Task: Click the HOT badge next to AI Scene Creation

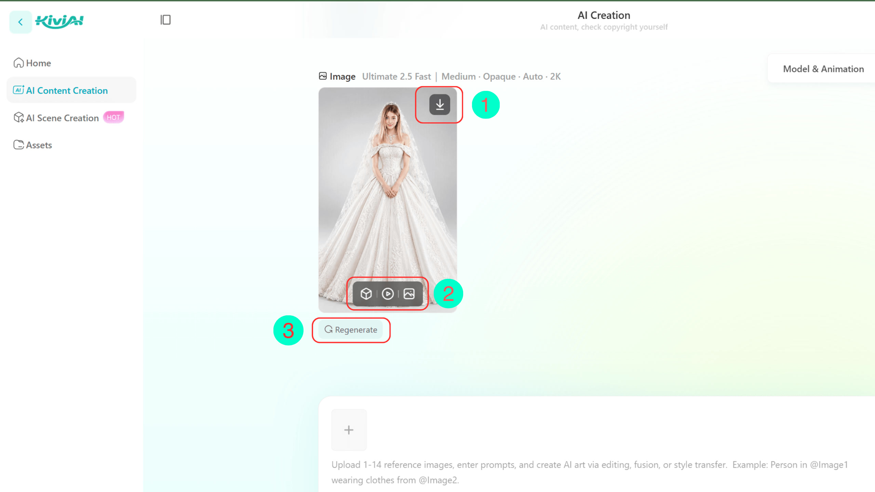Action: point(113,117)
